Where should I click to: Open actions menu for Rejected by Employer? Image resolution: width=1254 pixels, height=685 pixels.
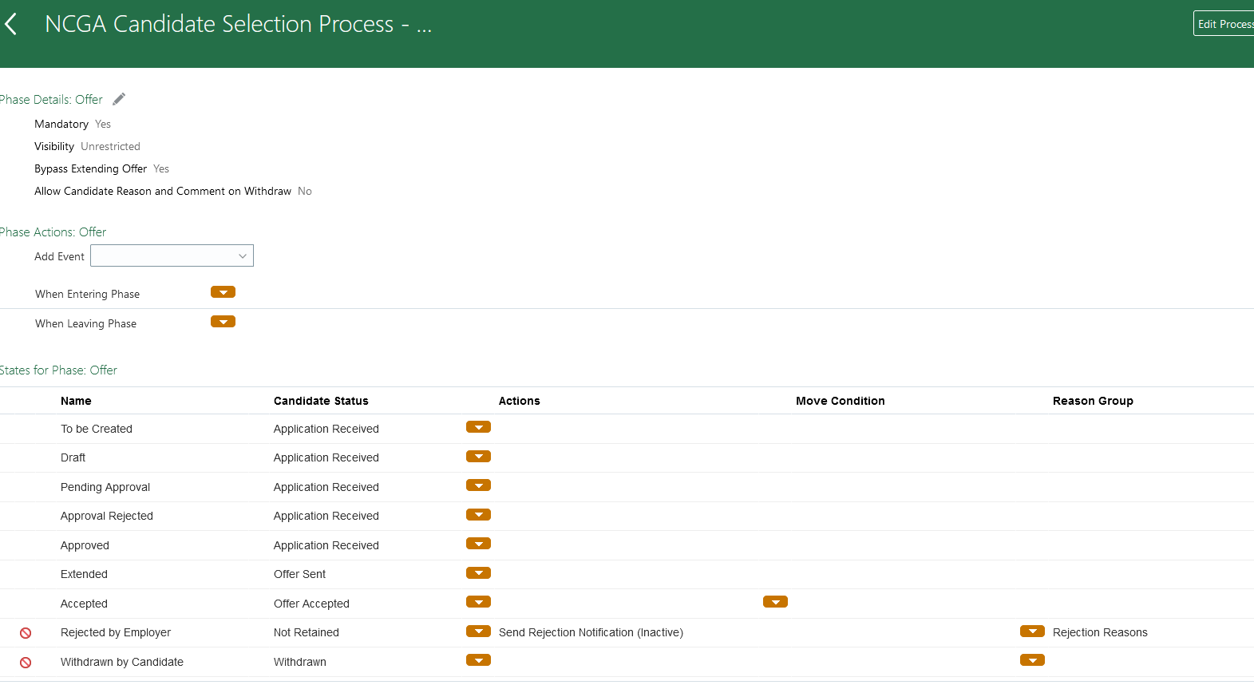tap(478, 632)
